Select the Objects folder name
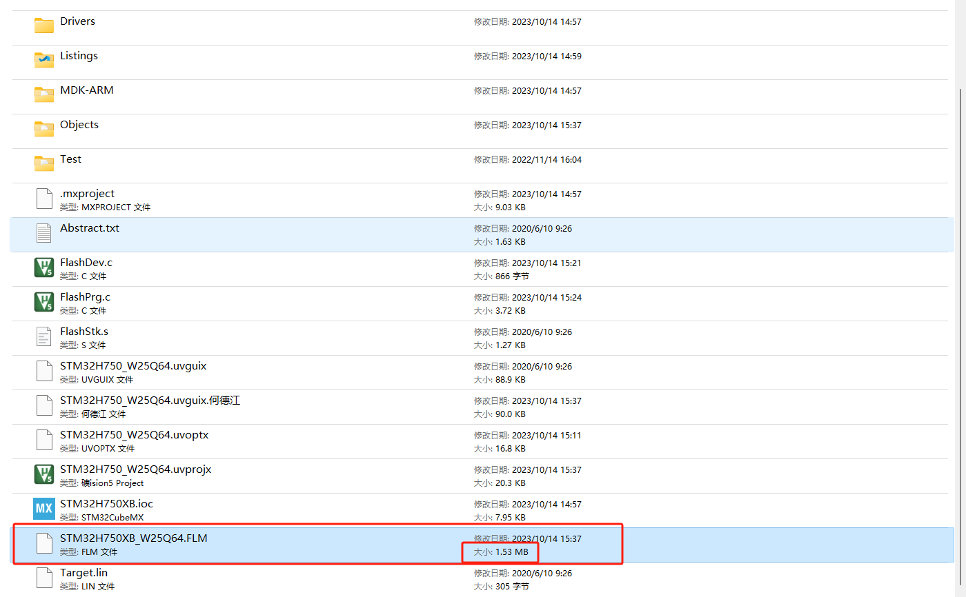The height and width of the screenshot is (597, 966). (x=79, y=125)
